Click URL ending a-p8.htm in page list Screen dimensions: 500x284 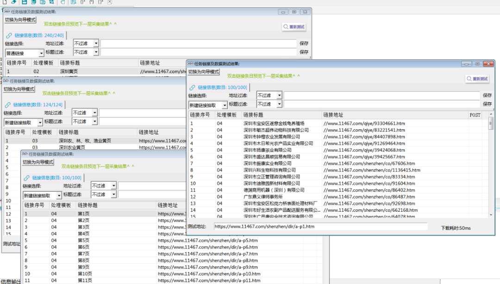pos(207,261)
